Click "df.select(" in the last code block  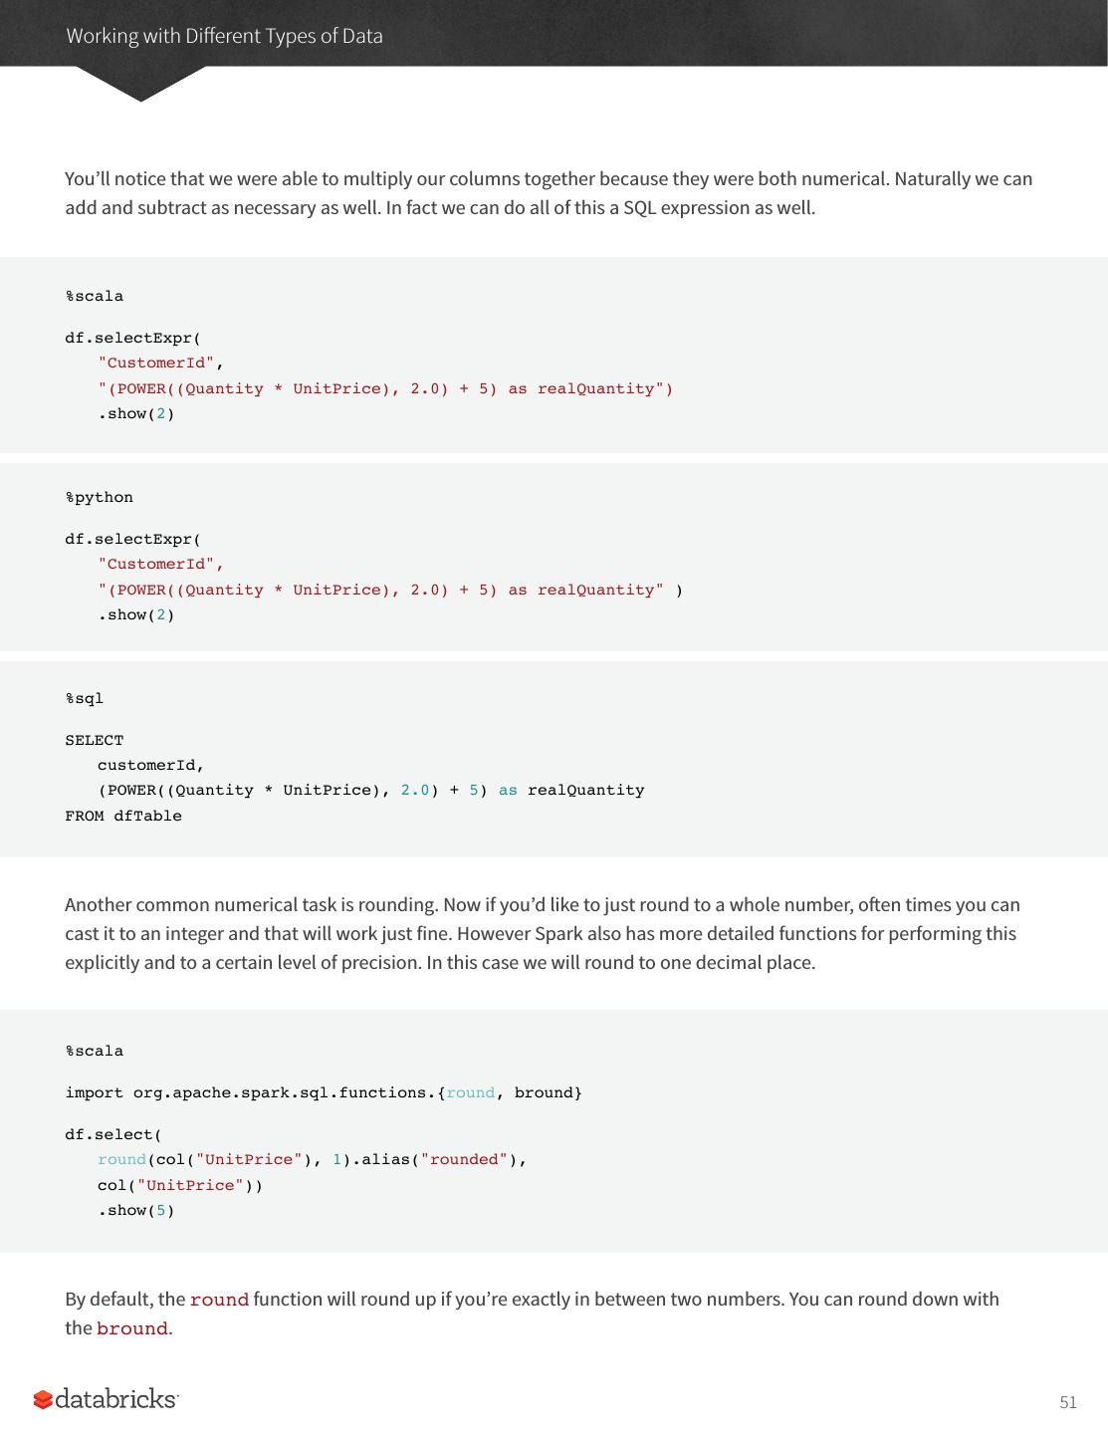(113, 1134)
